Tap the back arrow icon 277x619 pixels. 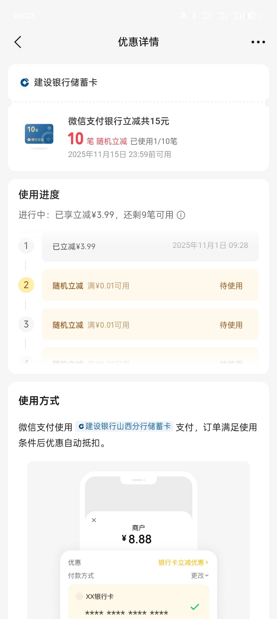coord(18,42)
